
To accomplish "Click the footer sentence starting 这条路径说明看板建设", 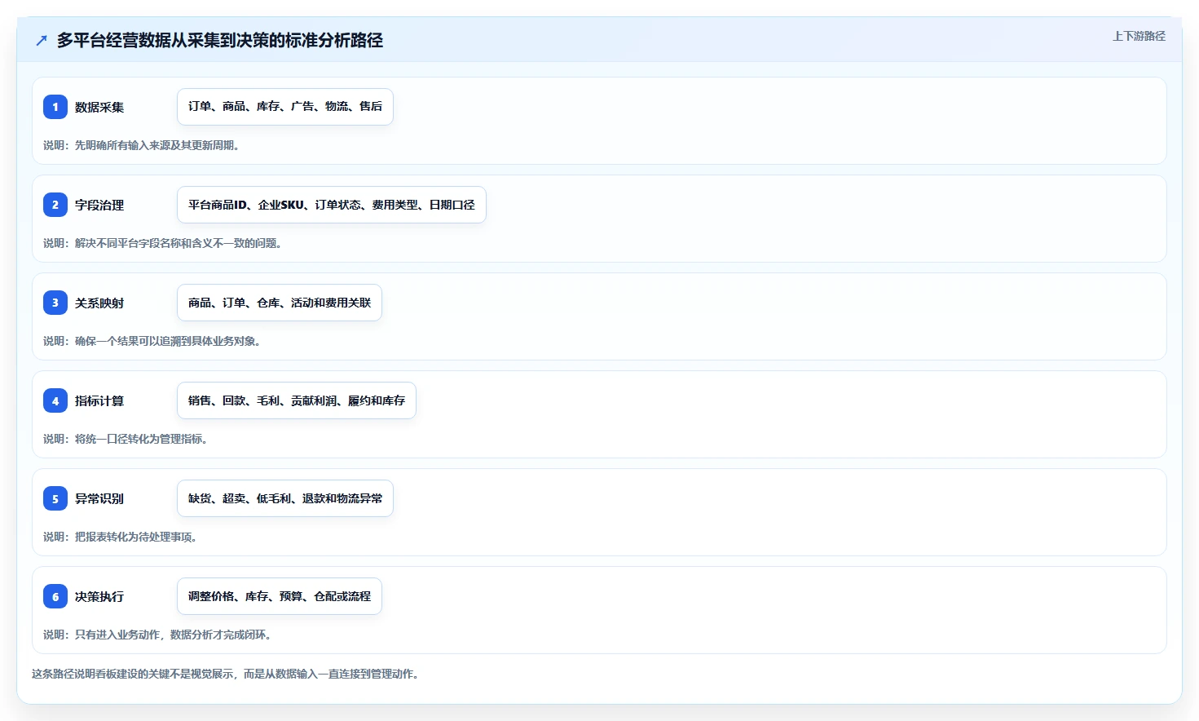I will coord(225,674).
